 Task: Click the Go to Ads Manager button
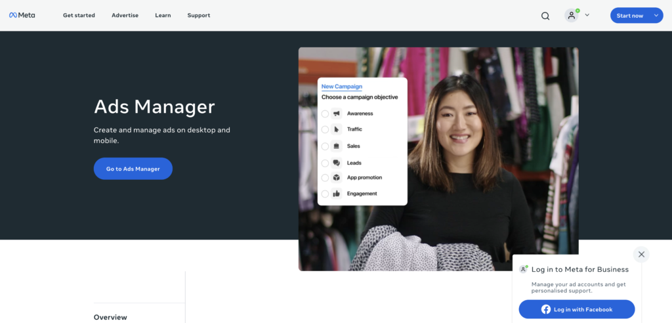tap(133, 169)
